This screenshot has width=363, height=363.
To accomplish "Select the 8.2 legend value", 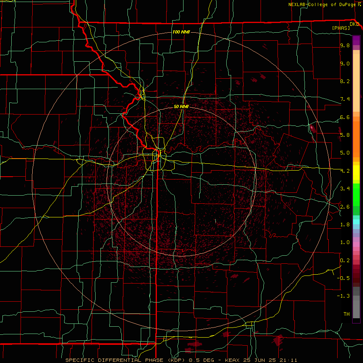I will [x=345, y=81].
